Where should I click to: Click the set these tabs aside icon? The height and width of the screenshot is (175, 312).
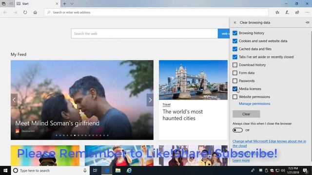11,3
